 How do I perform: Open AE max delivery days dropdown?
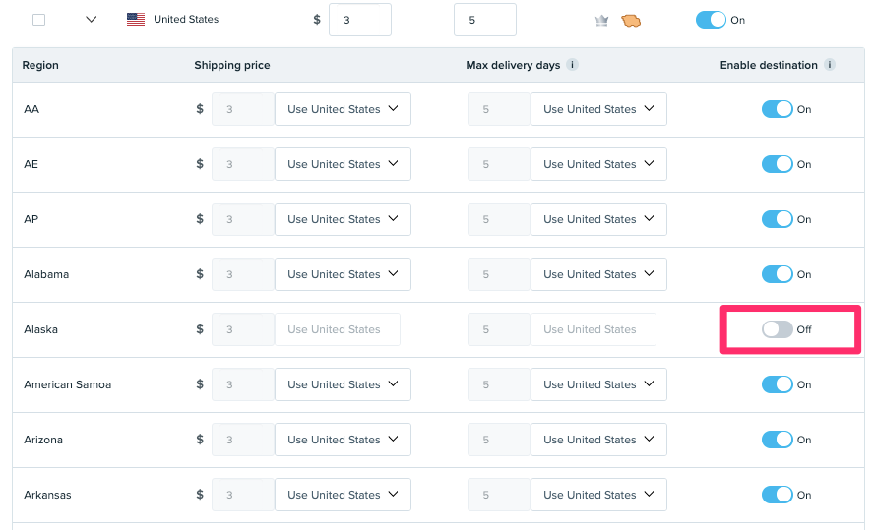pos(598,164)
